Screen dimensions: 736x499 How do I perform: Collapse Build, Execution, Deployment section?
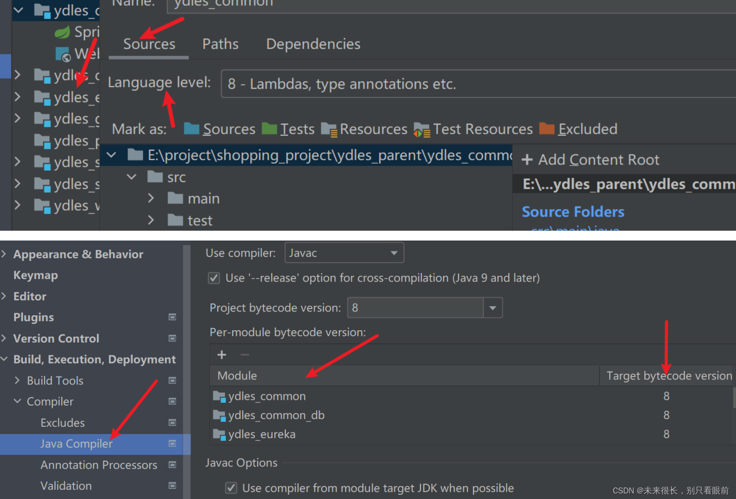click(x=4, y=359)
